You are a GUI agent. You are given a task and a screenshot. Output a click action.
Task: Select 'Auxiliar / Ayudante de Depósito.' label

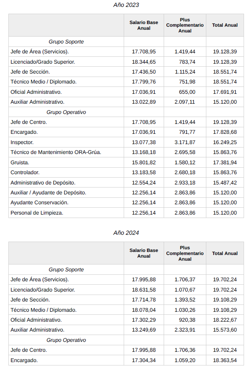pyautogui.click(x=48, y=192)
